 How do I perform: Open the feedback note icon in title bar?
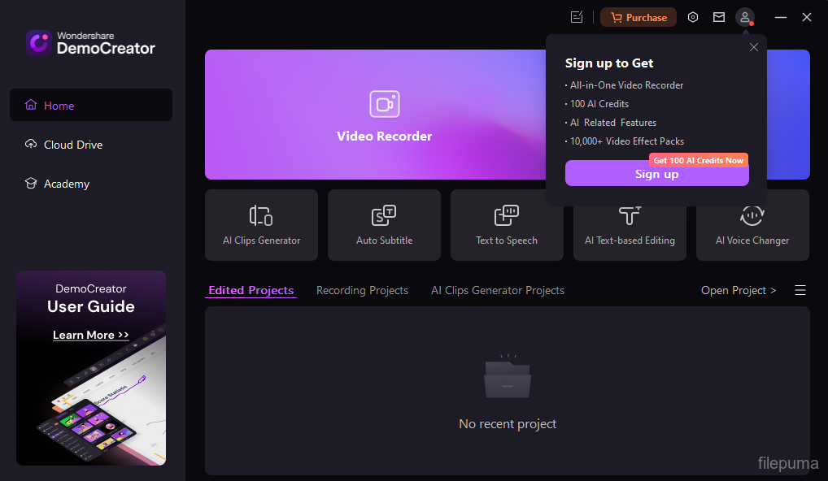tap(577, 17)
